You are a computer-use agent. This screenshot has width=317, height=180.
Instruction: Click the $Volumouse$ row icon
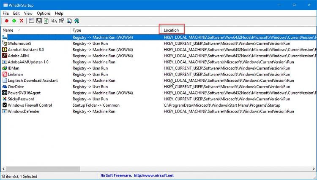(x=5, y=43)
